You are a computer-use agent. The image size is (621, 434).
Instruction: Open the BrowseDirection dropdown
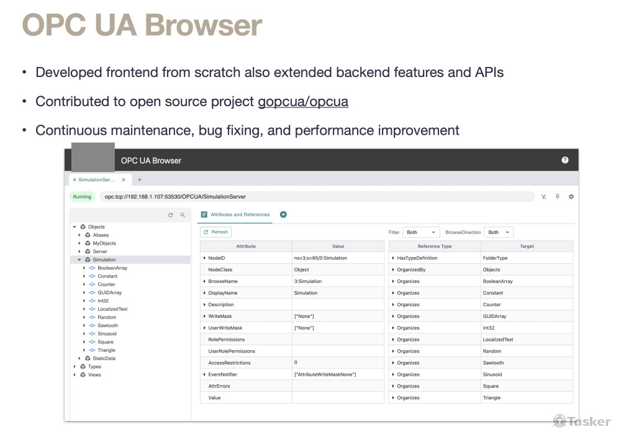(499, 232)
